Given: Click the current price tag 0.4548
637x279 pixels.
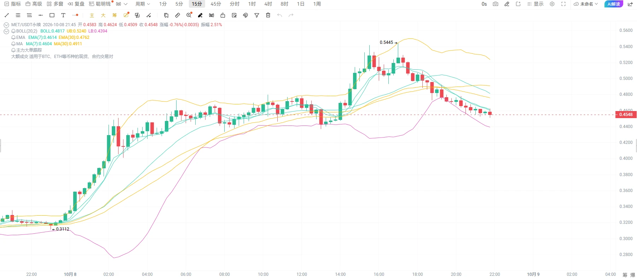Looking at the screenshot, I should tap(626, 115).
